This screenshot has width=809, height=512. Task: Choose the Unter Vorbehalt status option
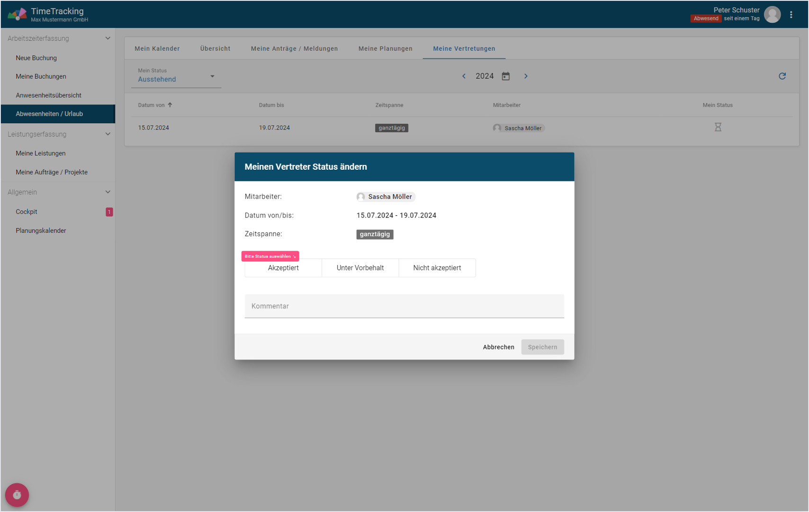pos(360,268)
